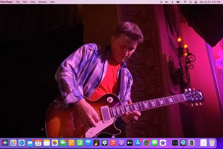Open the Trash in the dock

click(x=212, y=143)
